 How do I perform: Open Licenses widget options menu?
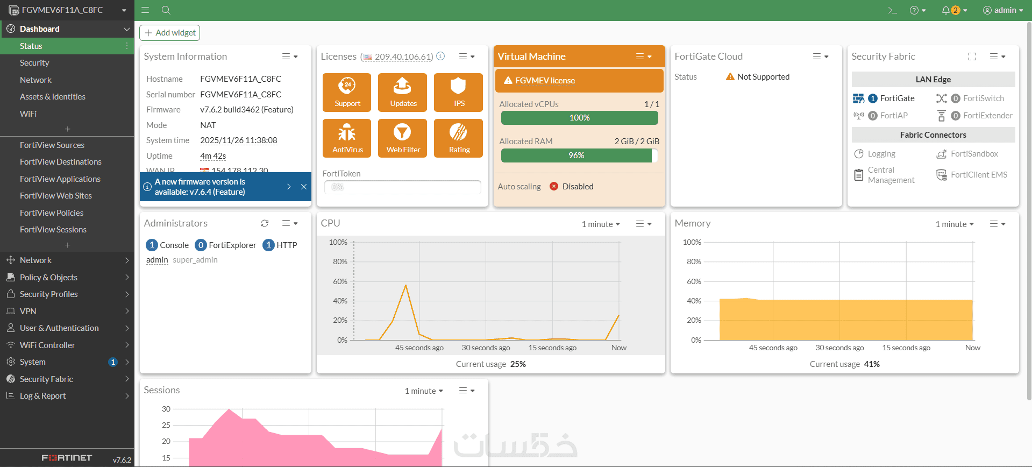point(467,56)
